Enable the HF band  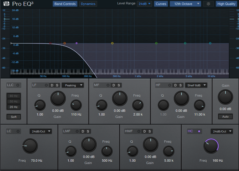pos(170,85)
